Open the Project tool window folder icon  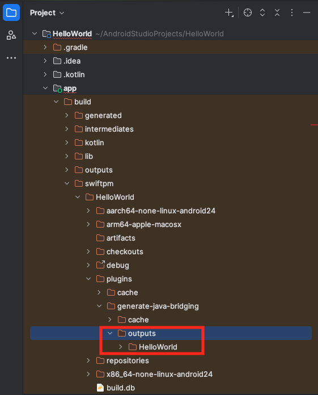click(11, 12)
